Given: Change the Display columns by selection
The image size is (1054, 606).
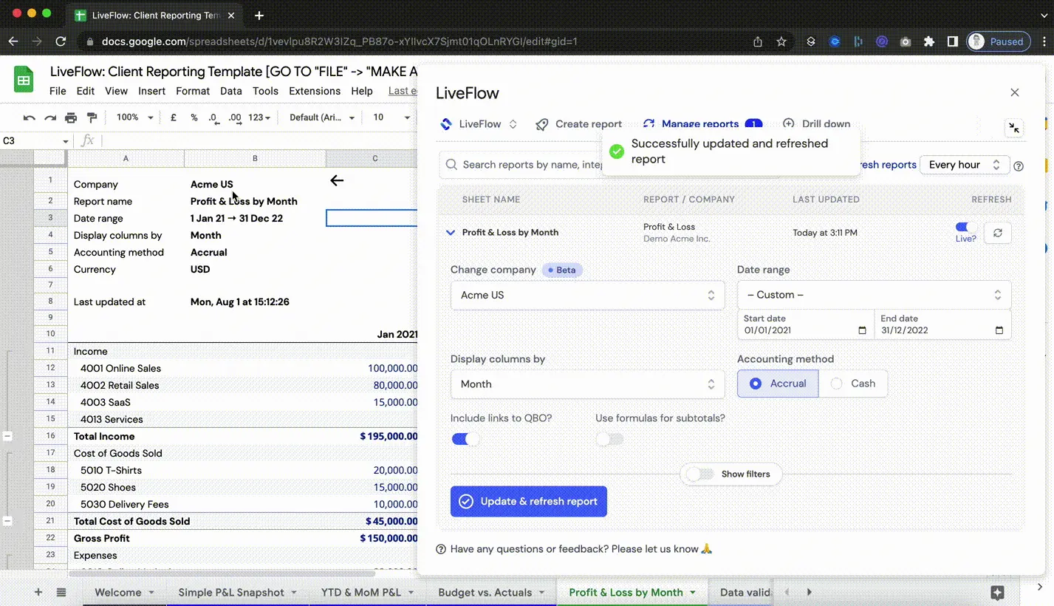Looking at the screenshot, I should click(587, 384).
